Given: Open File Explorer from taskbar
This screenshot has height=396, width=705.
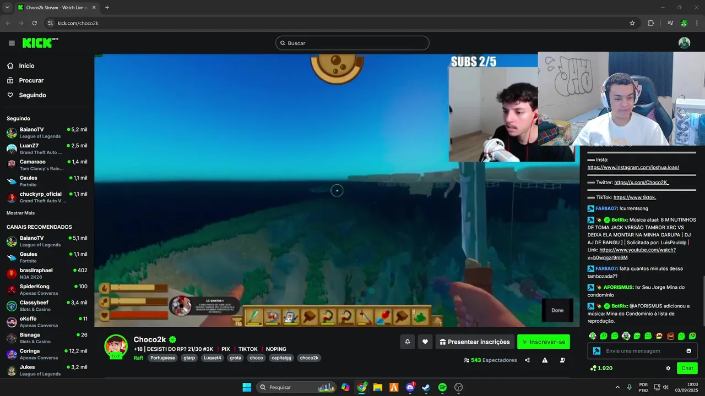Looking at the screenshot, I should tap(378, 387).
